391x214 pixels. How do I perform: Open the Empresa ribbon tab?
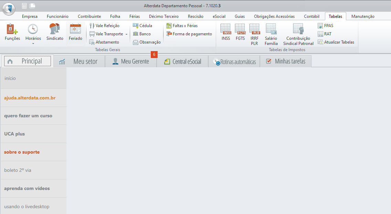click(30, 16)
